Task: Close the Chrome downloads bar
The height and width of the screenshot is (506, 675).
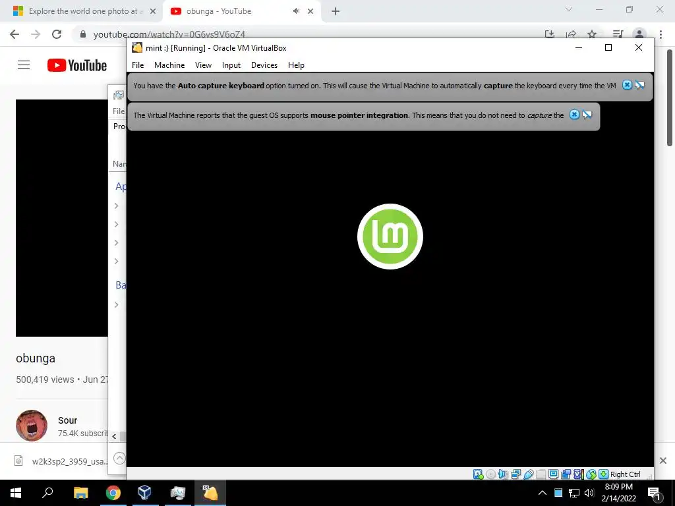Action: pyautogui.click(x=663, y=461)
